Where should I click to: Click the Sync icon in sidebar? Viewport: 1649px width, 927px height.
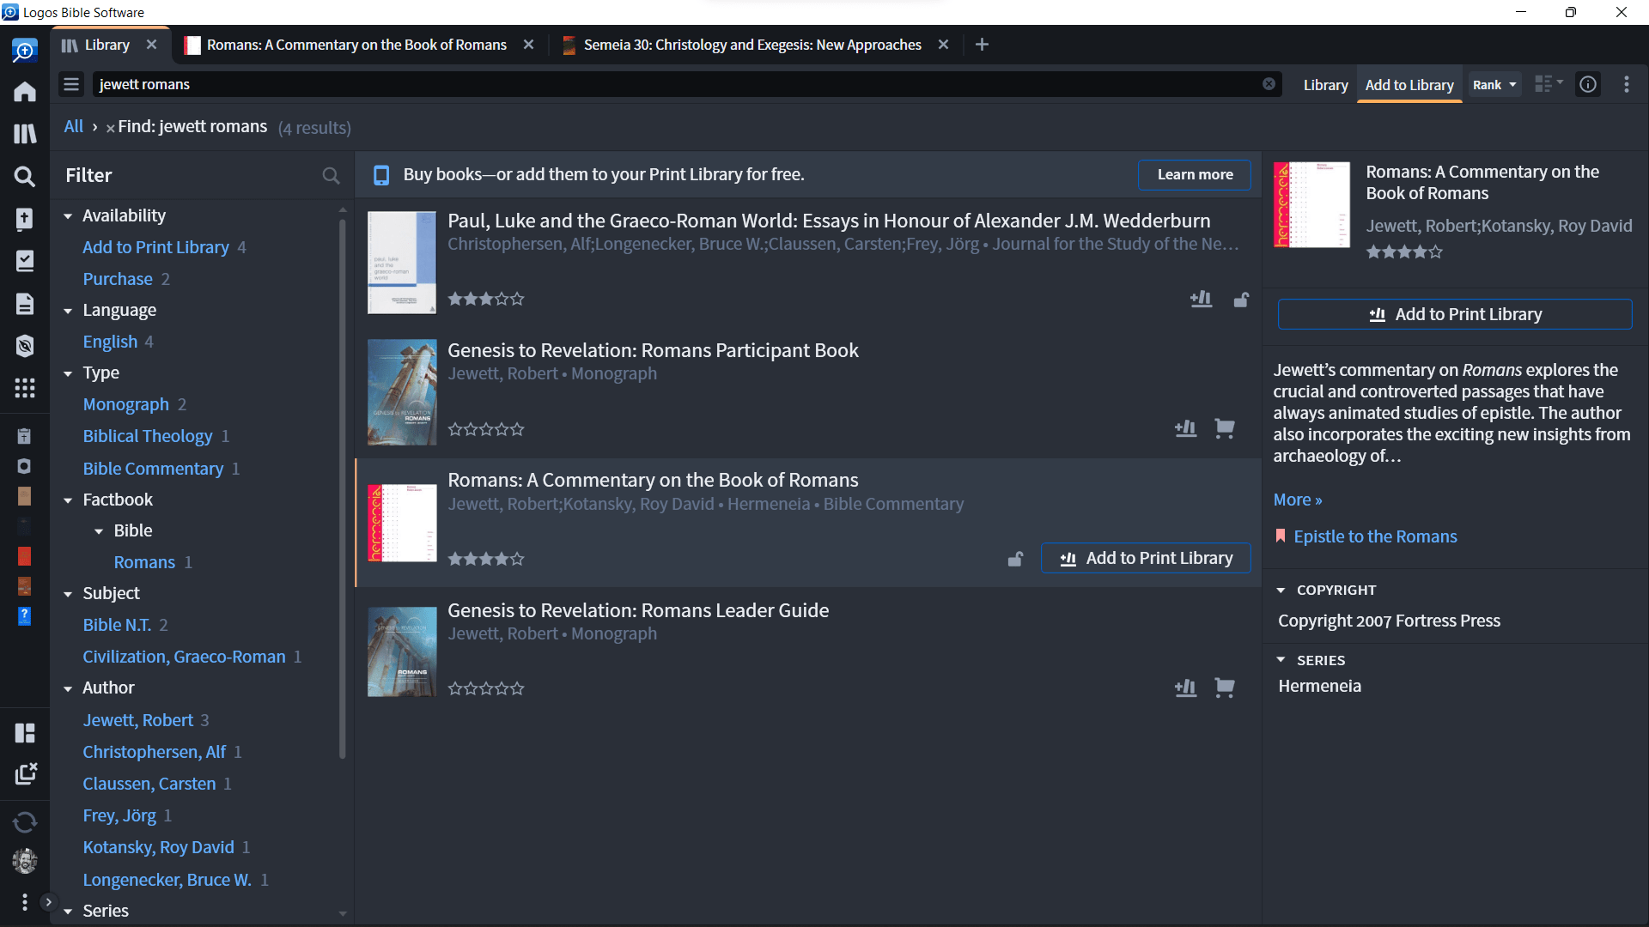[25, 821]
